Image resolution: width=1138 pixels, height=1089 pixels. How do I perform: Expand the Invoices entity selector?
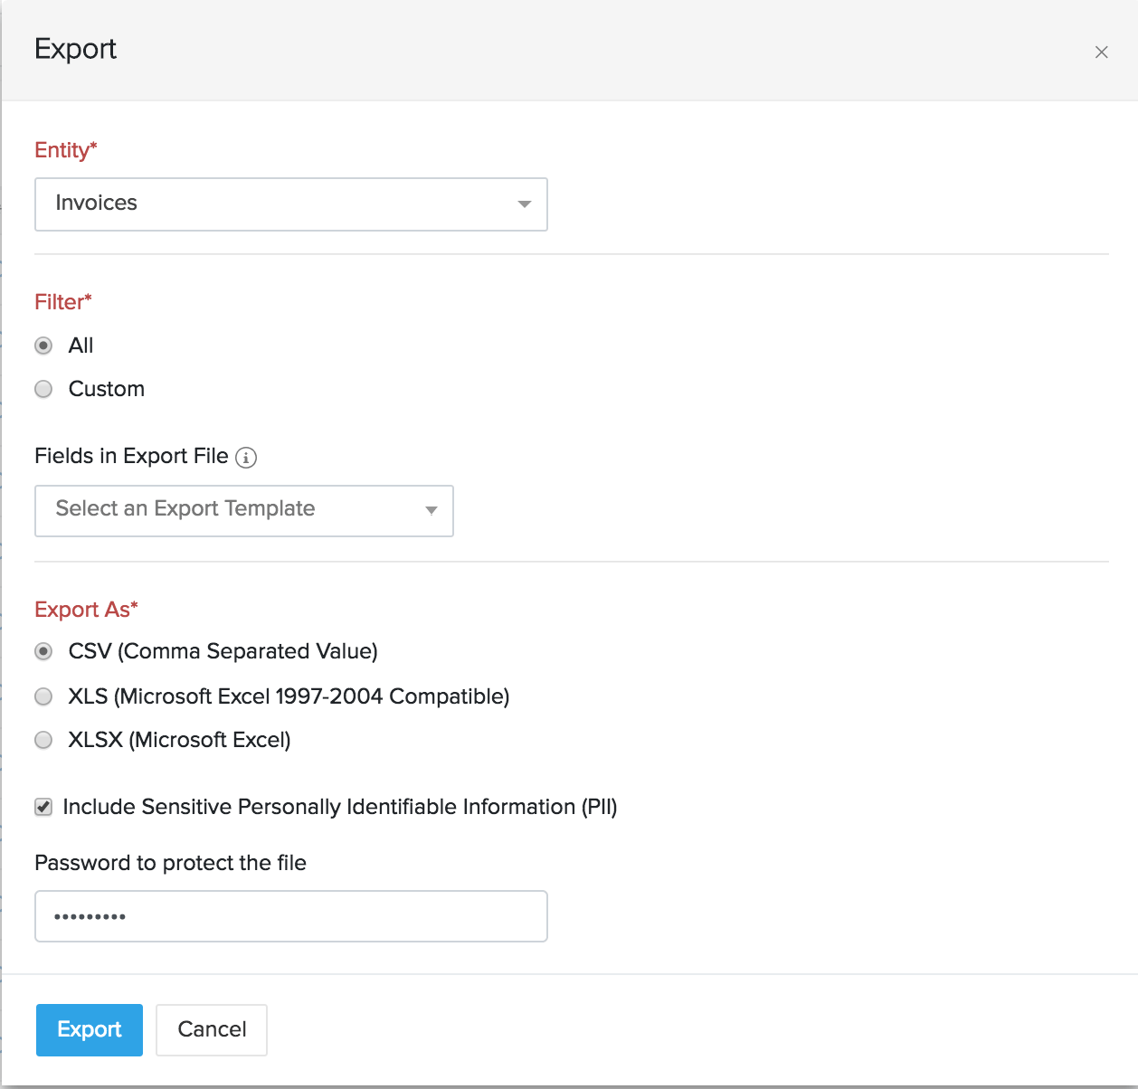point(291,204)
